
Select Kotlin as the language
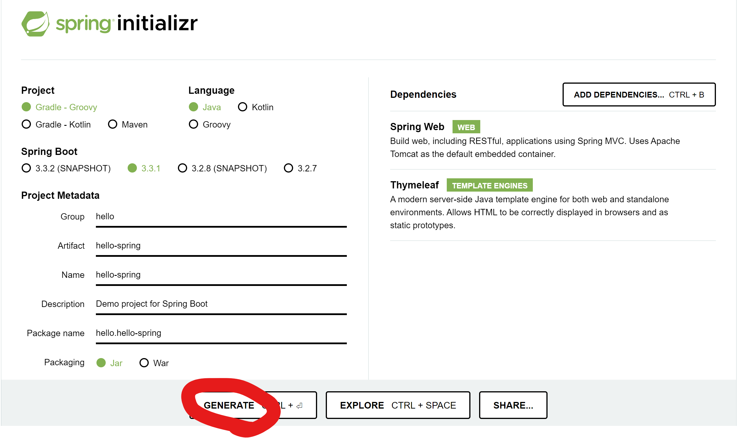(x=256, y=107)
